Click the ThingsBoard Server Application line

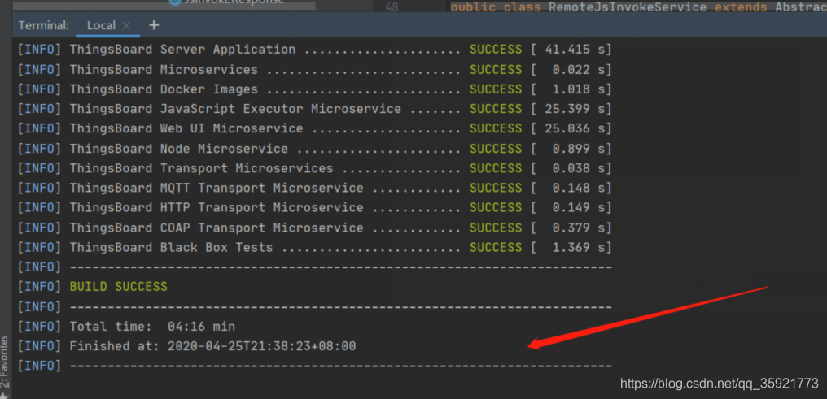click(x=314, y=50)
